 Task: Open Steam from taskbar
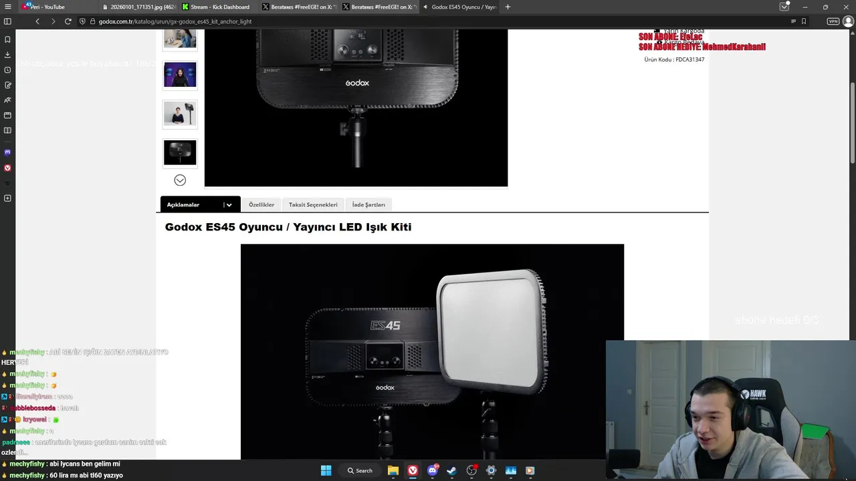pos(452,470)
